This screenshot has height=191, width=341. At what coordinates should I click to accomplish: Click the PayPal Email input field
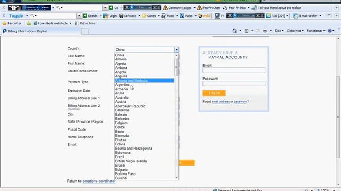[x=234, y=70]
